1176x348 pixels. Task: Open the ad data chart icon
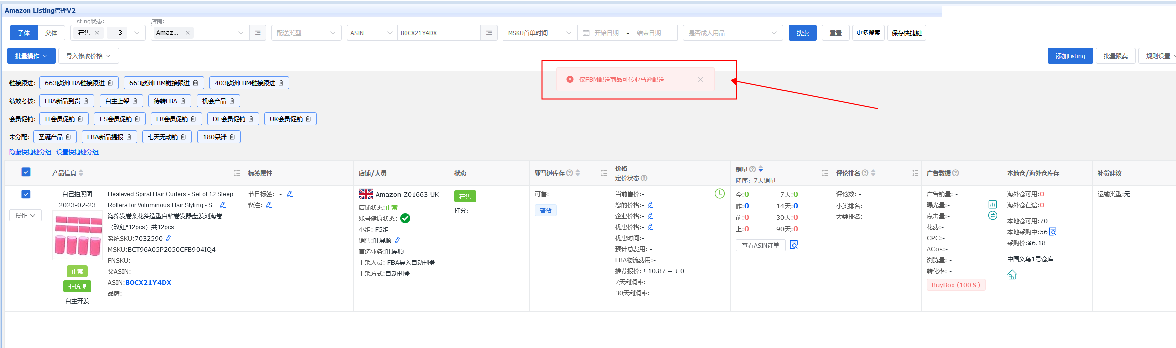[x=993, y=204]
